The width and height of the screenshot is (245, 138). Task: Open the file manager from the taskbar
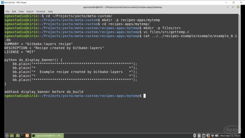(x=18, y=136)
